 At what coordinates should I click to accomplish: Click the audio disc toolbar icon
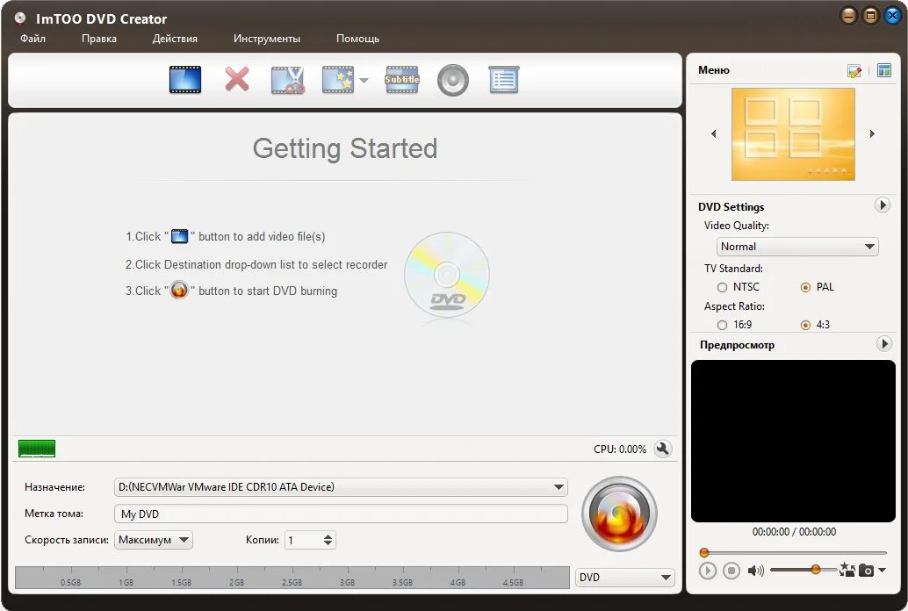(453, 80)
